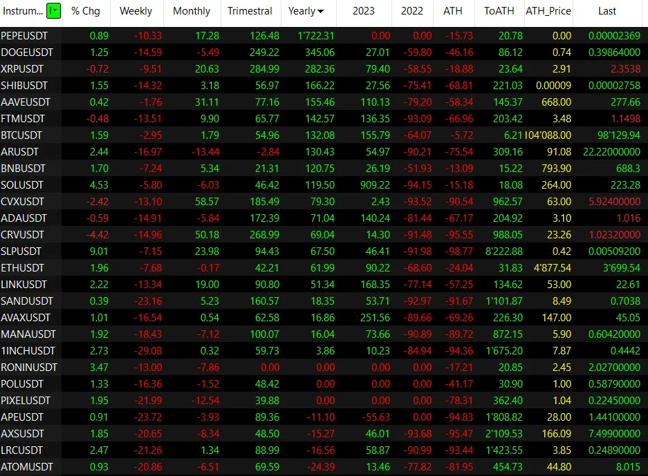Click ETHUSDT ATH price 4'877.54
Screen dimensions: 648x476
pyautogui.click(x=553, y=268)
